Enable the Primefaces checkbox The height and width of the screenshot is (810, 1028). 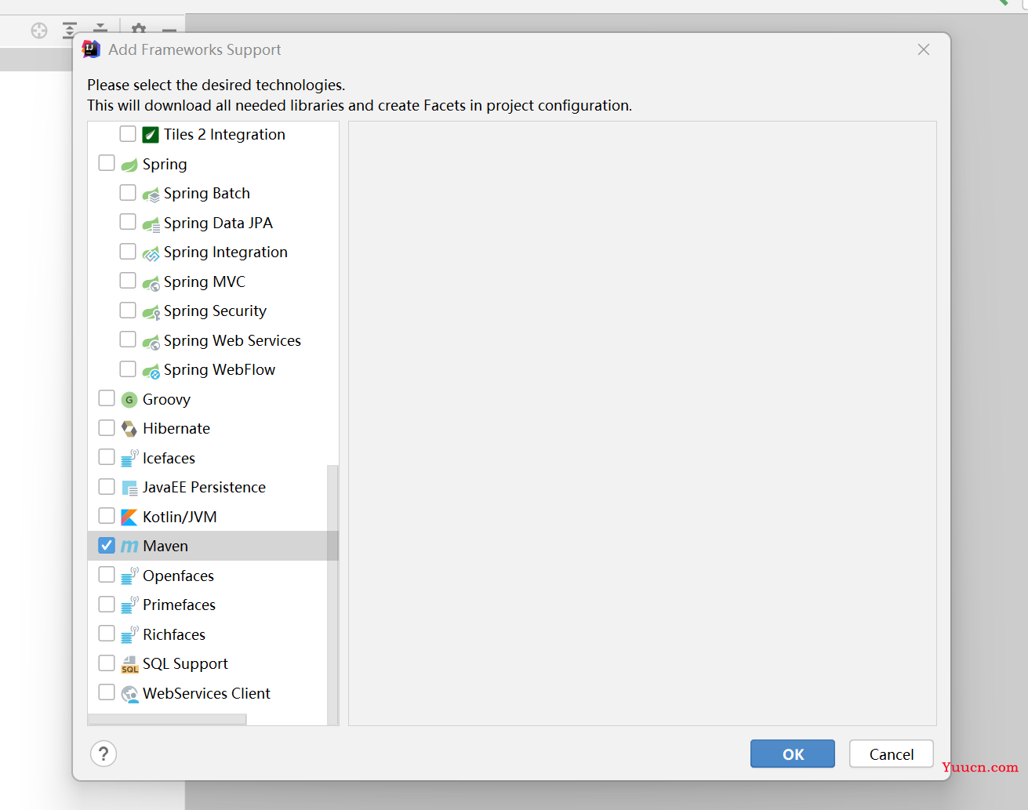point(107,605)
